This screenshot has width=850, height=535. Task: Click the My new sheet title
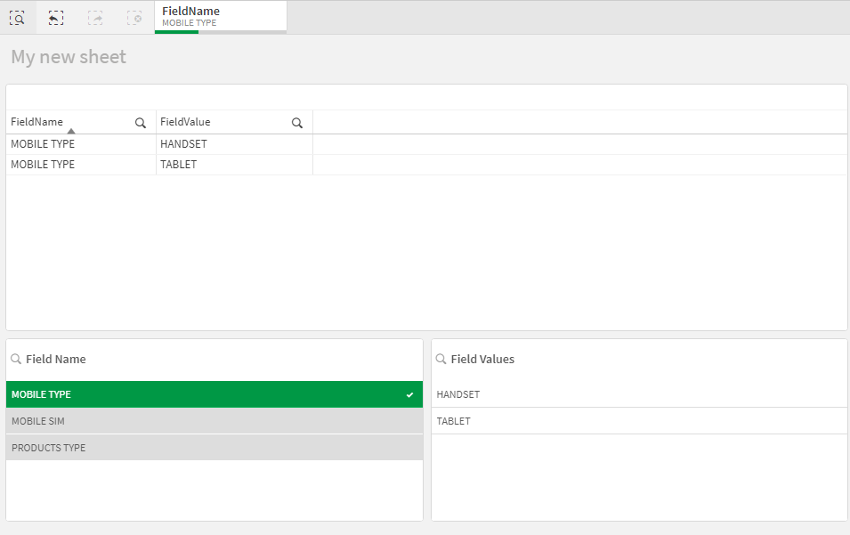(69, 57)
